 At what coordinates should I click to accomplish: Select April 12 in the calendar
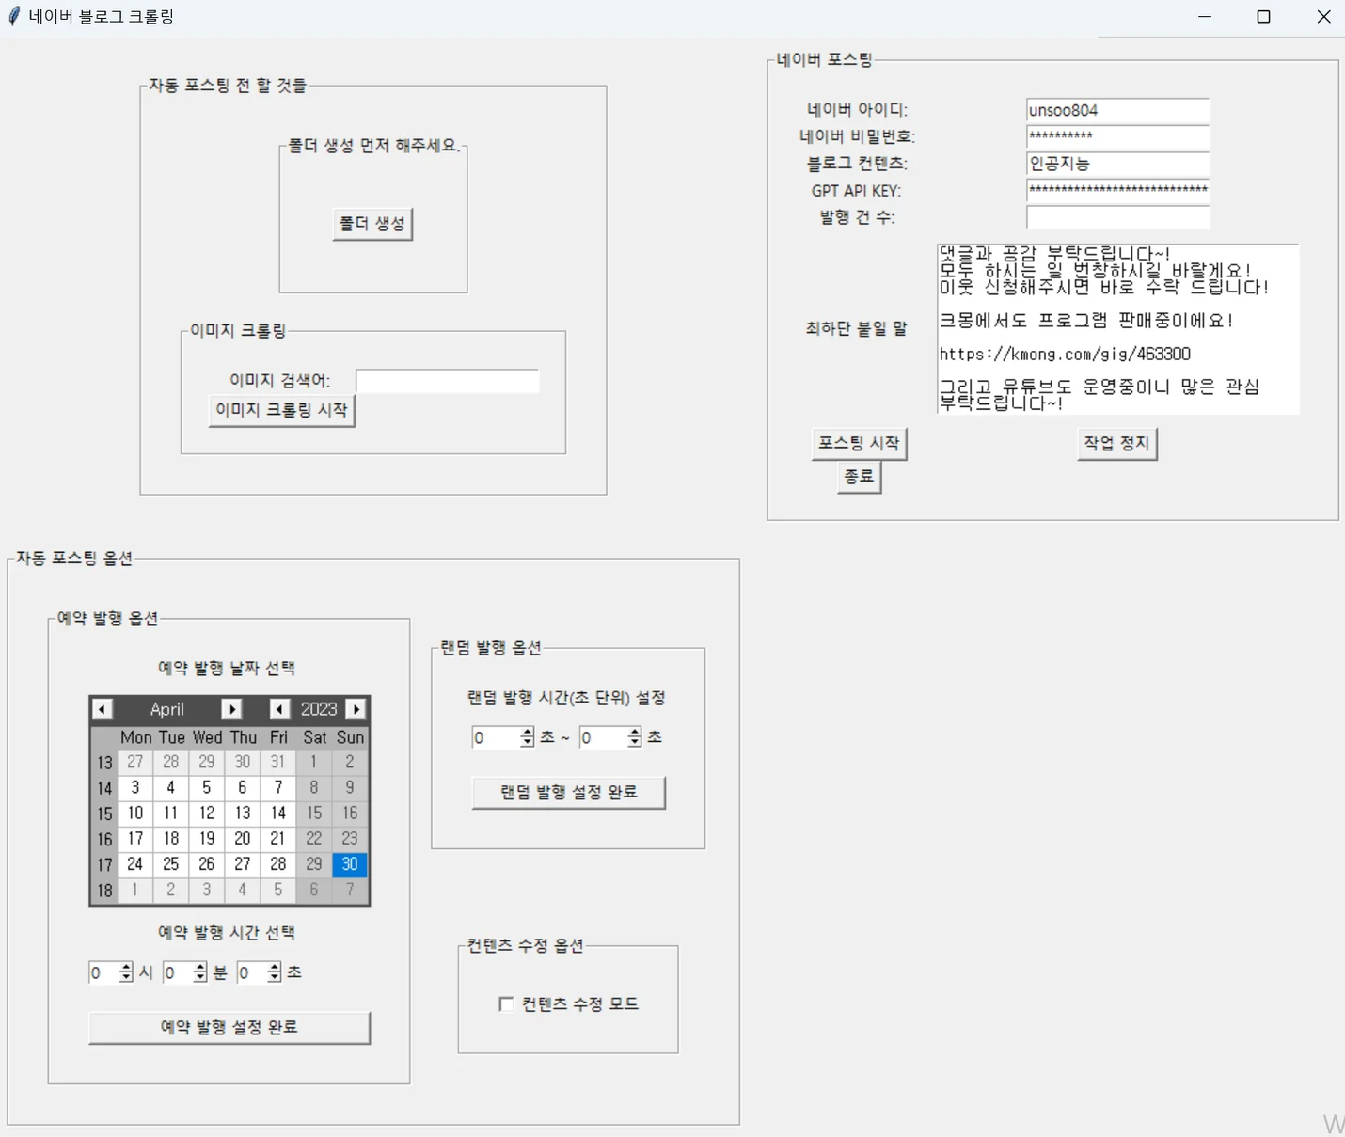(207, 813)
